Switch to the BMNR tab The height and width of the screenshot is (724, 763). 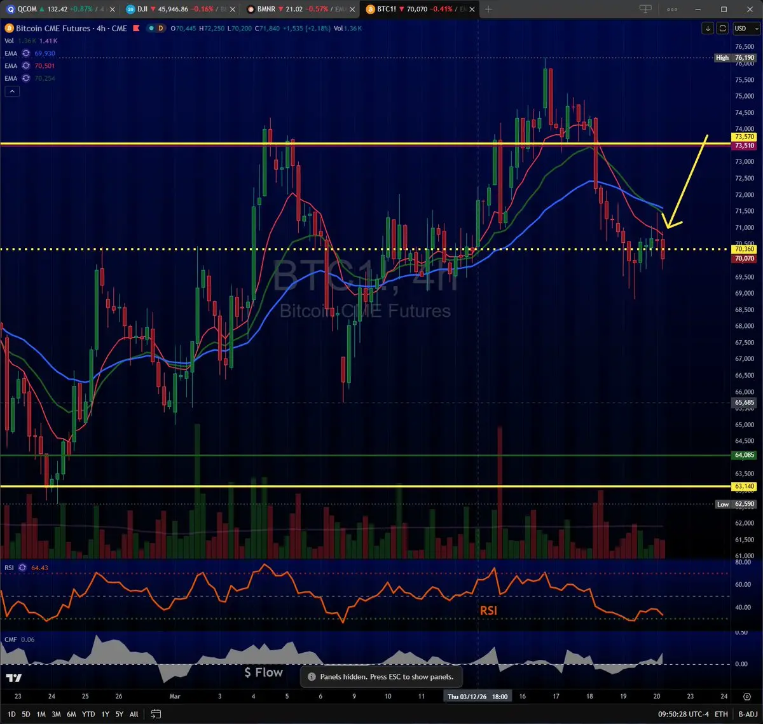coord(300,10)
